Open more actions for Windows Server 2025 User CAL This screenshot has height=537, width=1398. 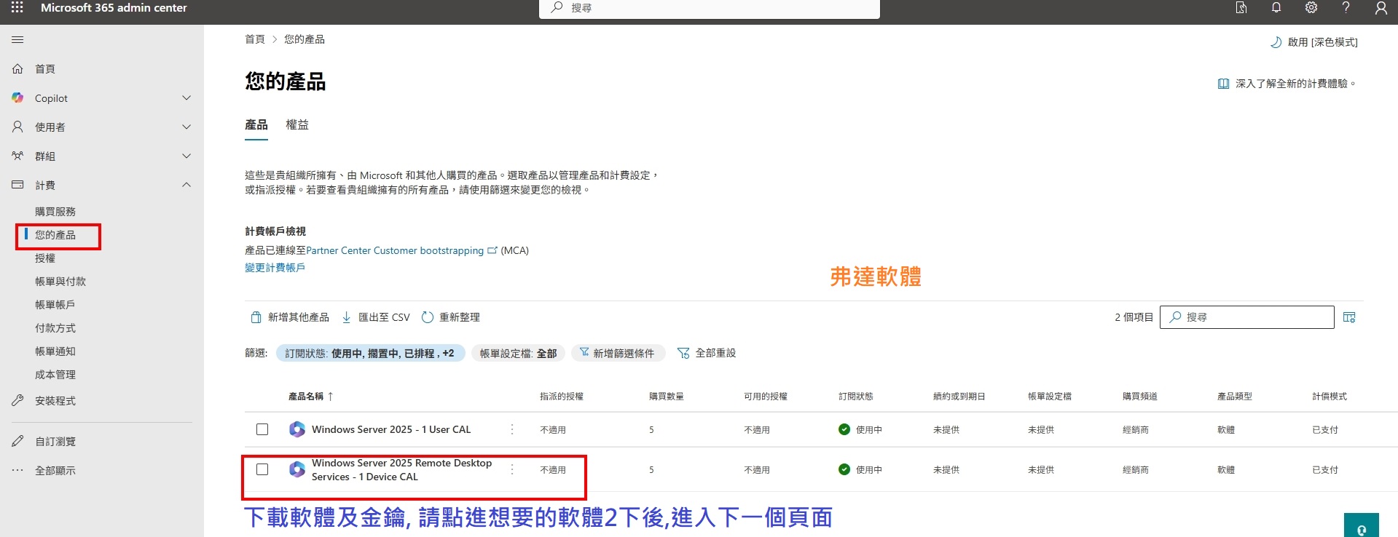click(512, 429)
